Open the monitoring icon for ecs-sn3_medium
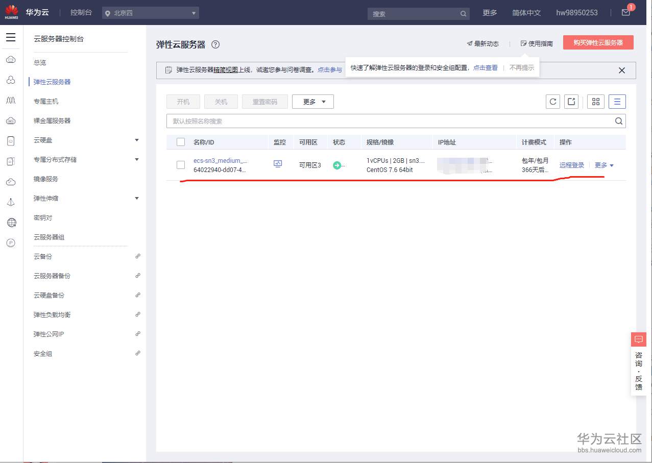 coord(278,164)
